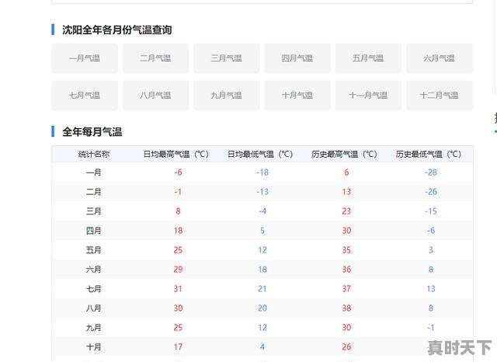
Task: Click the -1 record low in 九月 row
Action: pos(430,328)
